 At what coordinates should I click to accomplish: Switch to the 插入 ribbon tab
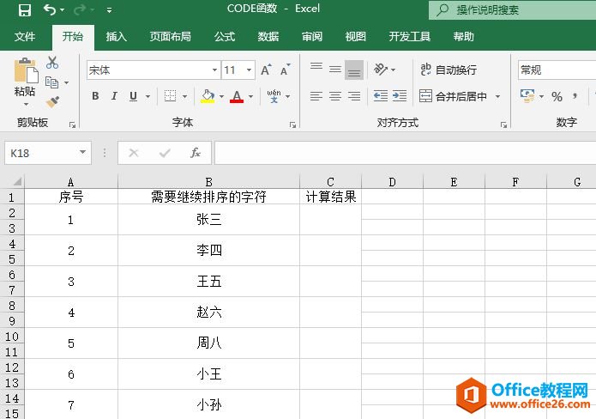116,37
